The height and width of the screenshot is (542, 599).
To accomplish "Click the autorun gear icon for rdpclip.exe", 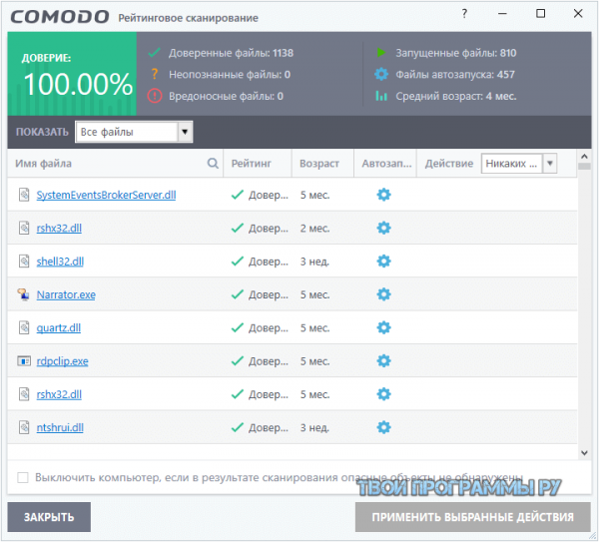I will [383, 360].
